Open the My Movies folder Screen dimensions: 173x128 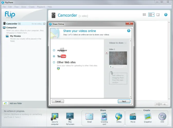tap(15, 36)
